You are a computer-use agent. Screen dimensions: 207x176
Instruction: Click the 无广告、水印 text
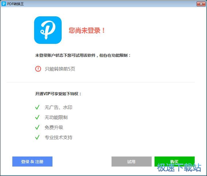tap(58, 107)
